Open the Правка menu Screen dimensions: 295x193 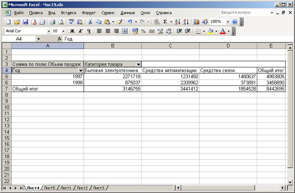pyautogui.click(x=36, y=13)
